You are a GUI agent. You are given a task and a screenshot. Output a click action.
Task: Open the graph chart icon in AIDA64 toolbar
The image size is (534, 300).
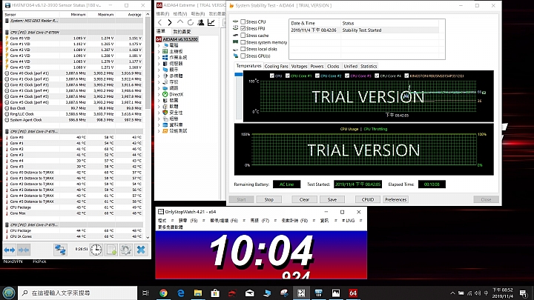[x=211, y=22]
